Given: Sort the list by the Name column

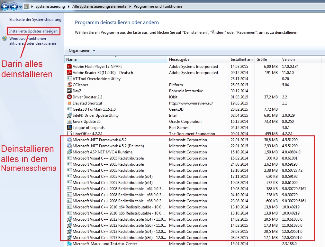Looking at the screenshot, I should click(x=116, y=59).
